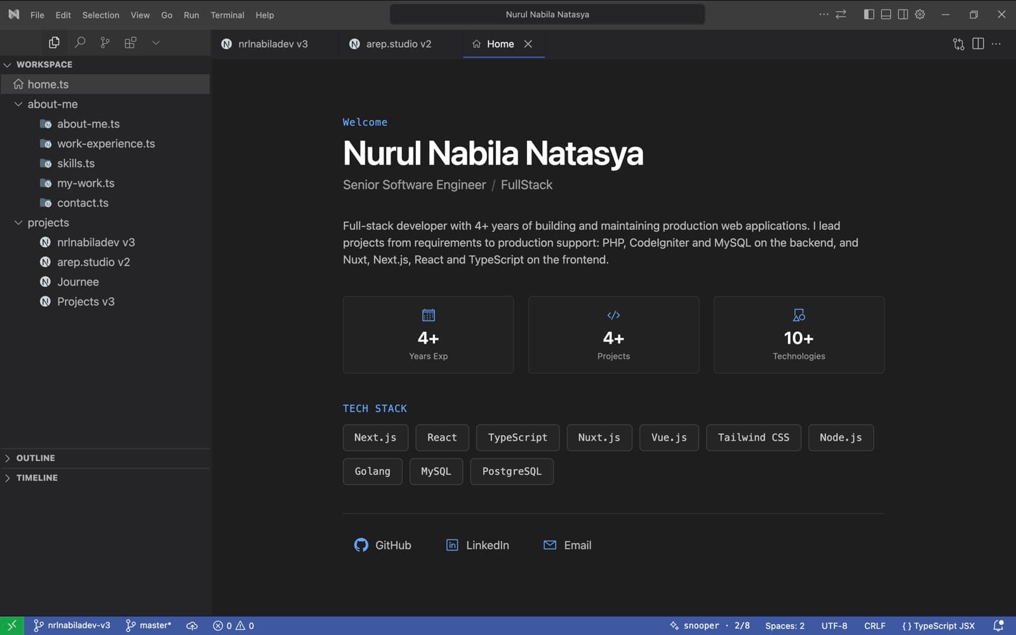Open the Selection menu

tap(101, 15)
